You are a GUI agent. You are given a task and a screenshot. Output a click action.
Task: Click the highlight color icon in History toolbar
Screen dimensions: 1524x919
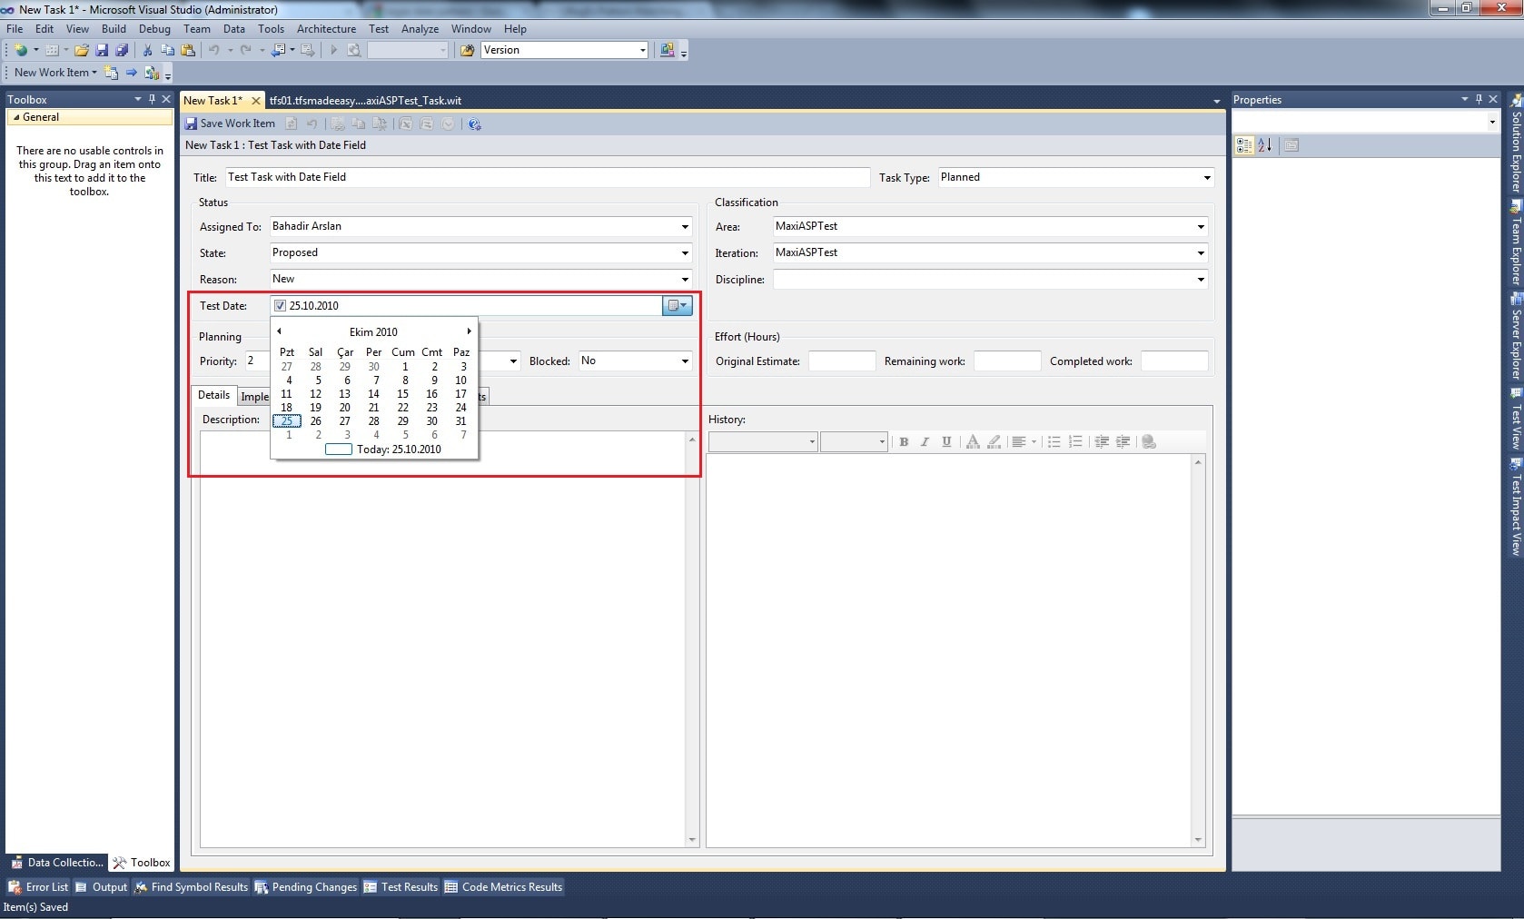[x=995, y=441]
